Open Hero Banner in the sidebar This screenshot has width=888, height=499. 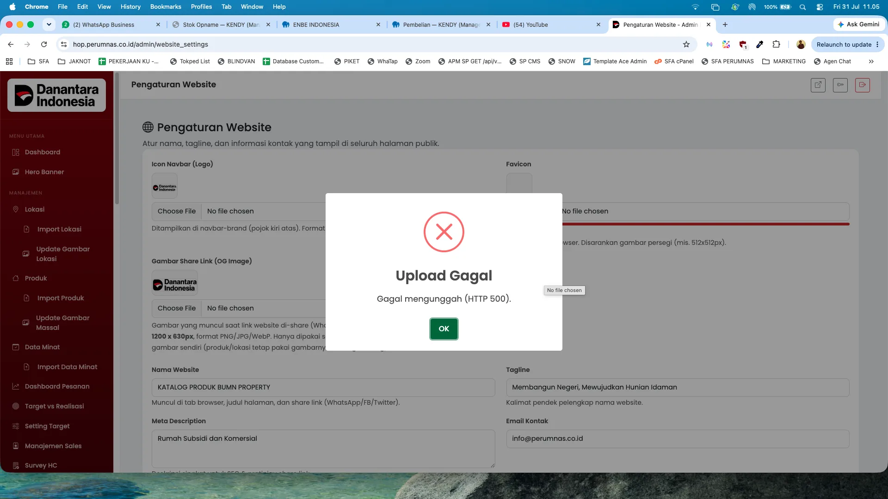pyautogui.click(x=44, y=172)
